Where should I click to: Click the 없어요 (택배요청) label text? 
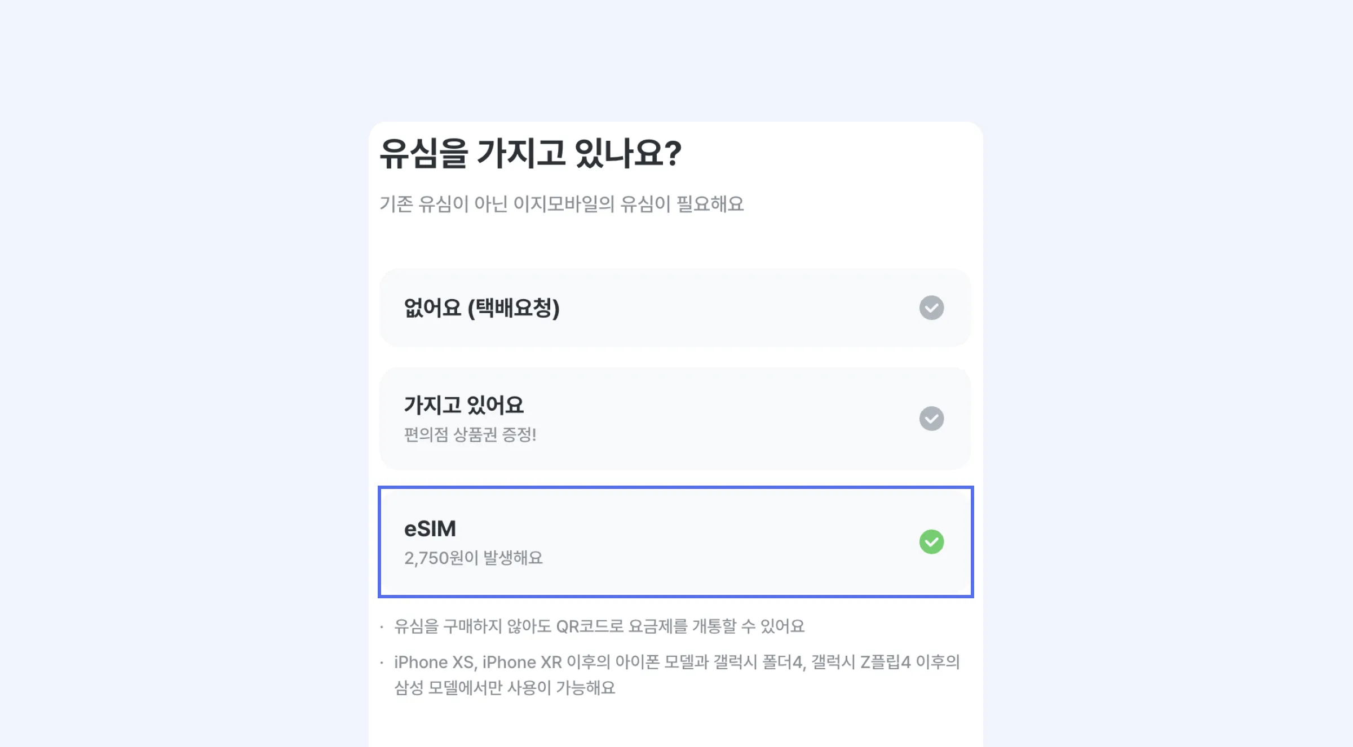tap(481, 308)
